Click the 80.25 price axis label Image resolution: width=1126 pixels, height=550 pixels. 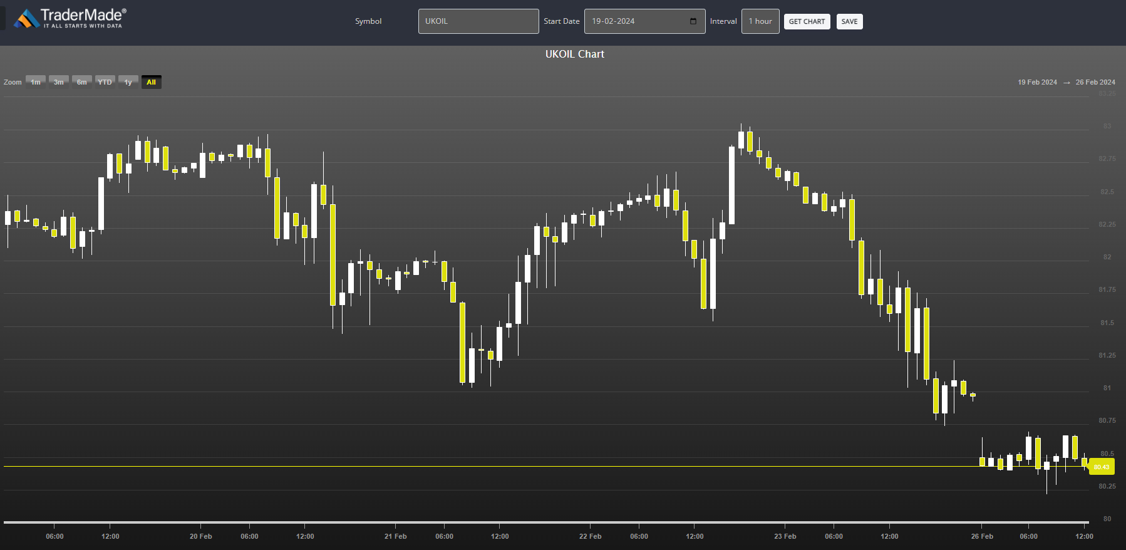1107,486
